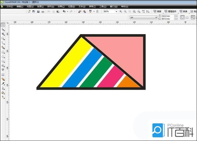Select the Fill bucket tool
Viewport: 197px width, 141px height.
click(x=3, y=93)
